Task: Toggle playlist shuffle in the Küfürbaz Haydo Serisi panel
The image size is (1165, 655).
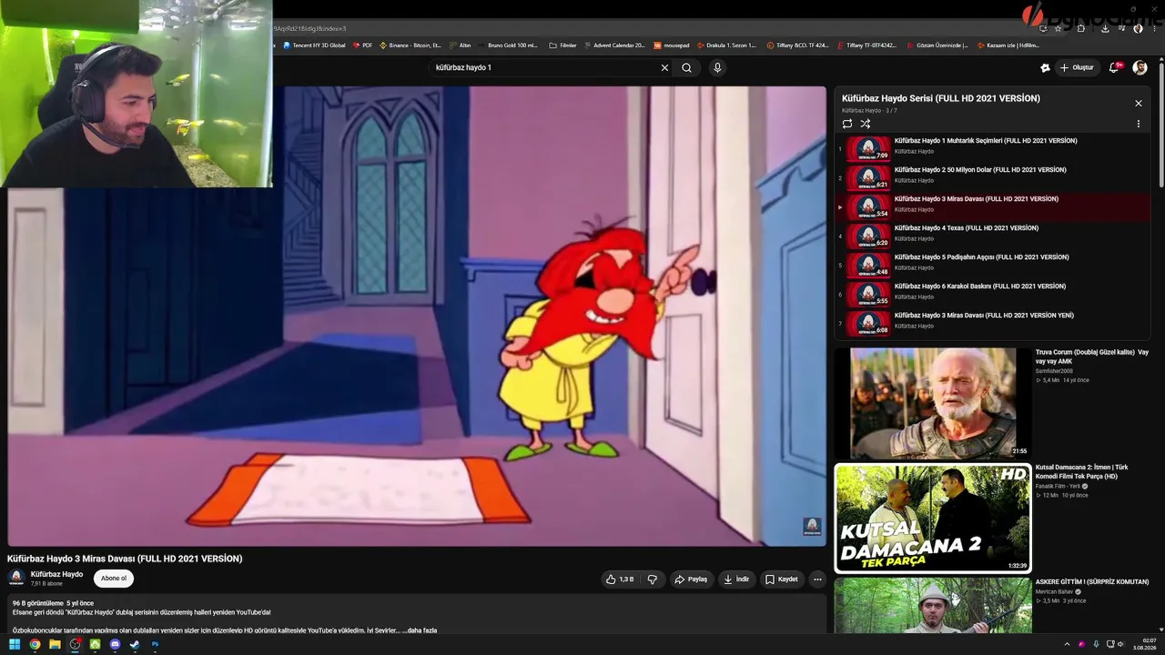Action: 866,124
